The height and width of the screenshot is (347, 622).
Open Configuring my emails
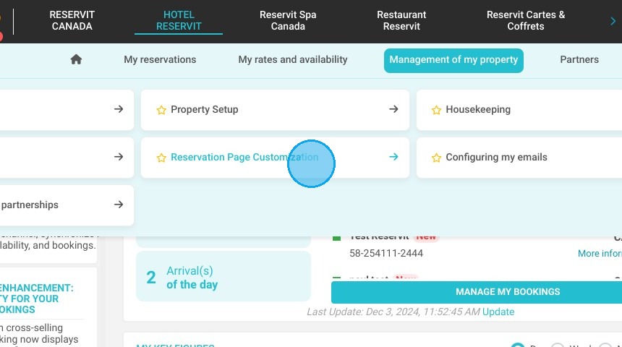point(519,157)
